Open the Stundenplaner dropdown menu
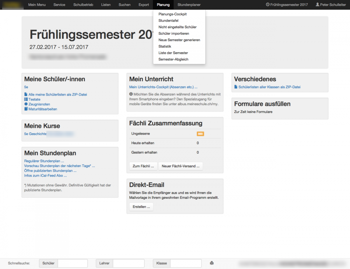The image size is (350, 269). click(x=189, y=5)
